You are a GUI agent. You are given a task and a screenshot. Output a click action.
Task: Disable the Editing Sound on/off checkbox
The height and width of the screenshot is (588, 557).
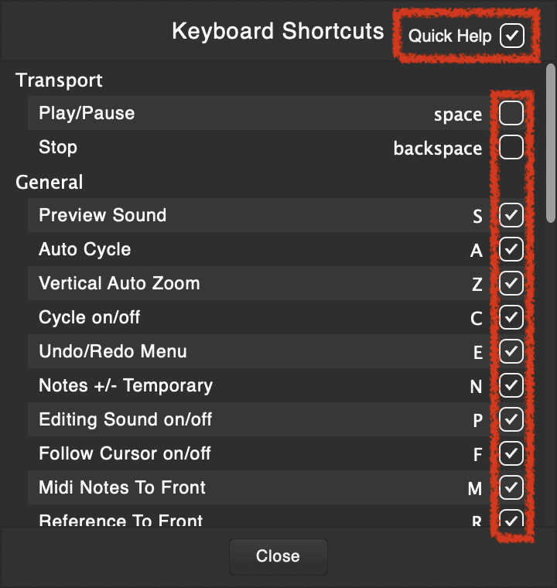[511, 419]
